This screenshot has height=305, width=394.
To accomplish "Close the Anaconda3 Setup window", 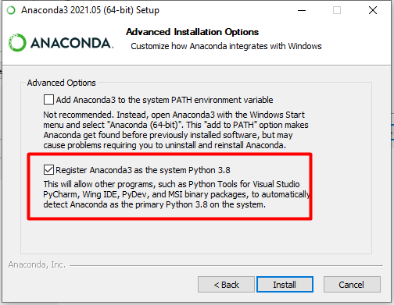I will point(373,10).
